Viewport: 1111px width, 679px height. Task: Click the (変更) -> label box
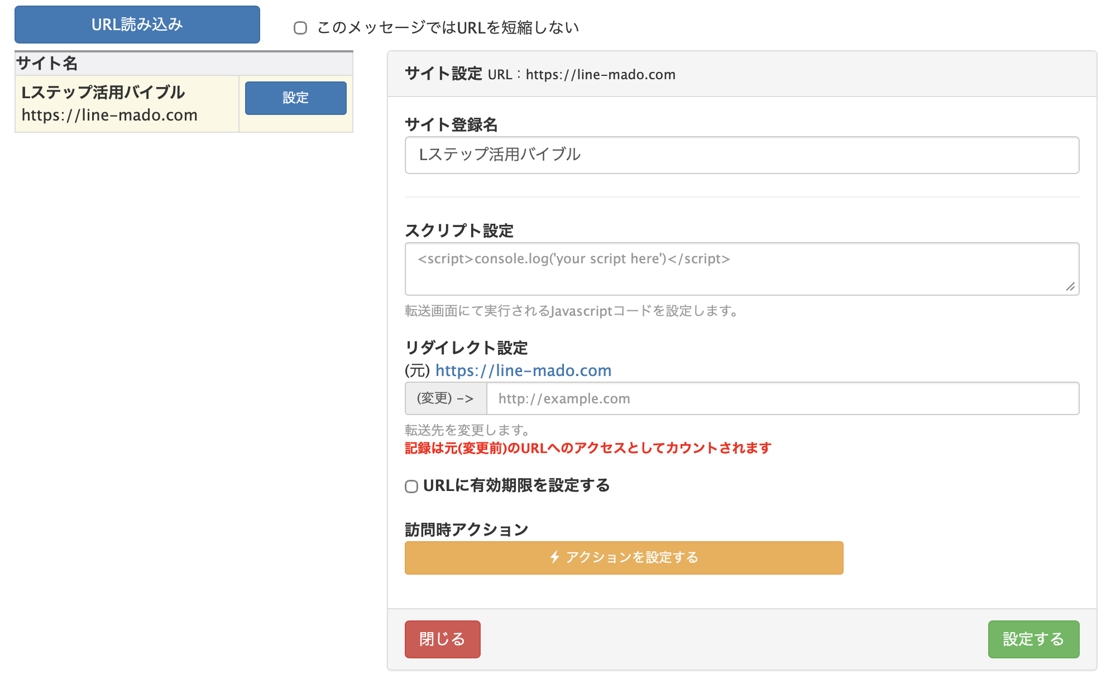(x=445, y=398)
